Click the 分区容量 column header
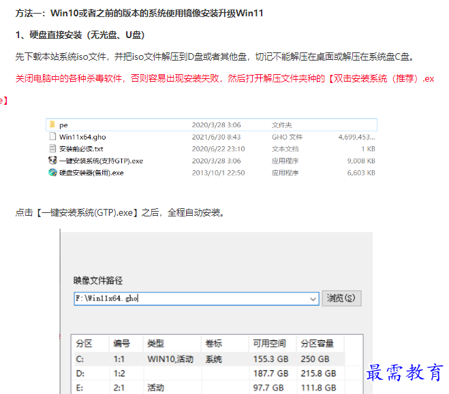 coord(317,343)
